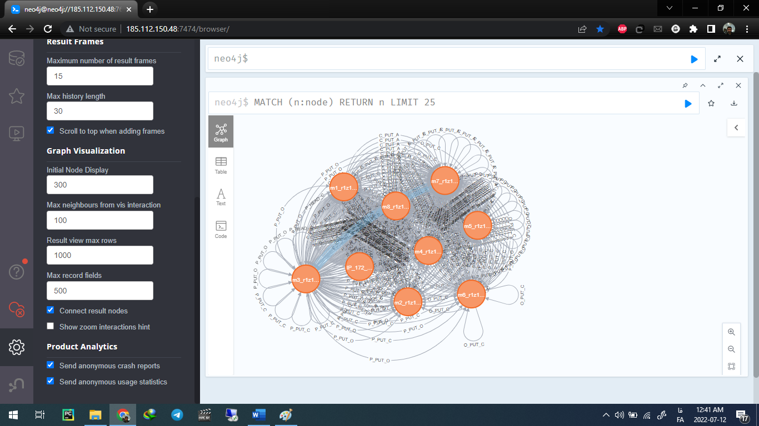Show hidden system tray icons
759x426 pixels.
point(606,414)
